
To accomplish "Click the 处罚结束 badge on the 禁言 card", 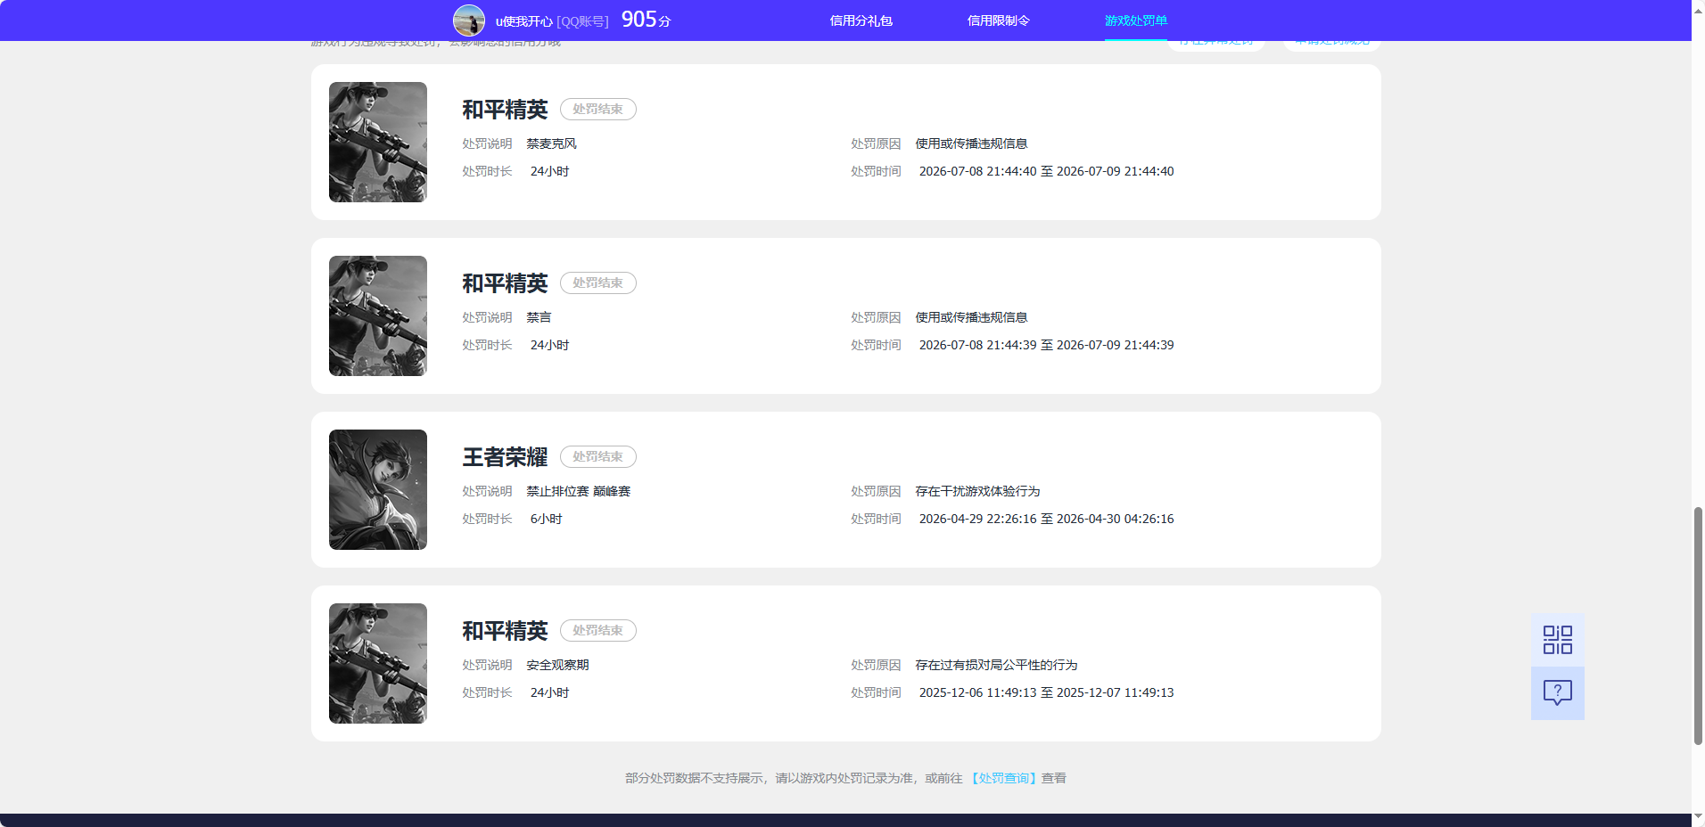I will point(597,282).
